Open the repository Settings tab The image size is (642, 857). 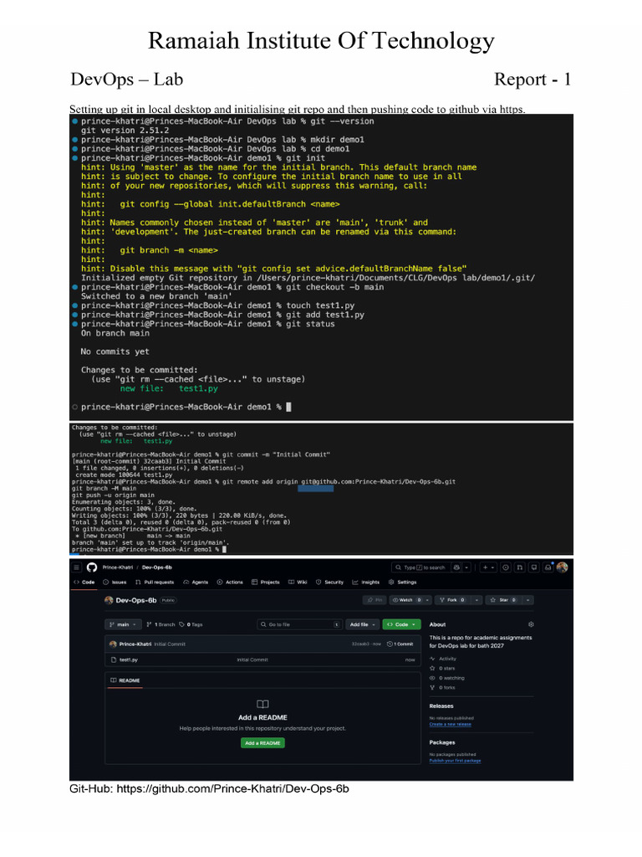(403, 582)
